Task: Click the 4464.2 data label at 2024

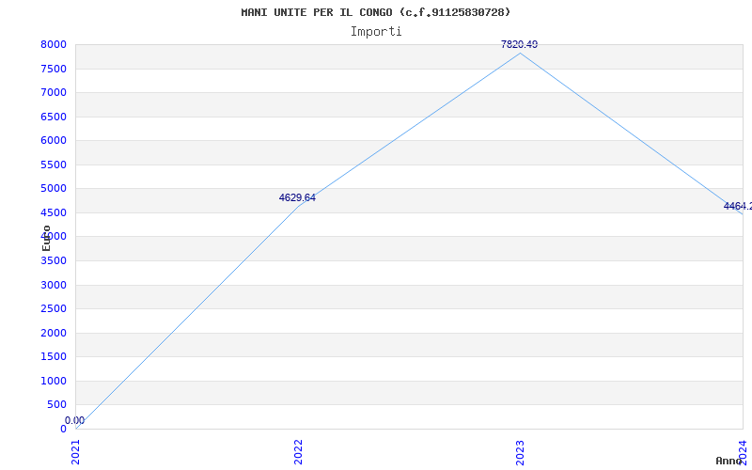Action: pyautogui.click(x=738, y=206)
